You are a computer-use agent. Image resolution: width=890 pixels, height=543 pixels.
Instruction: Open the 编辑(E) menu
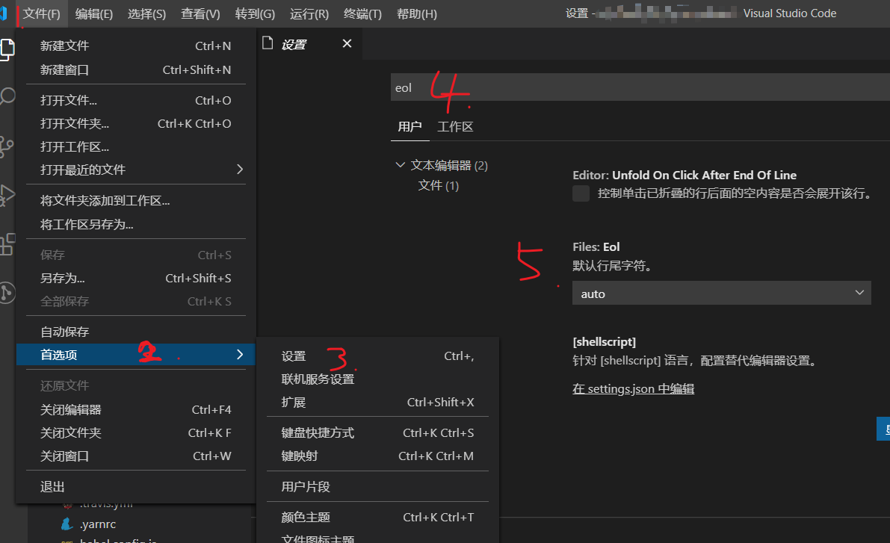[93, 13]
